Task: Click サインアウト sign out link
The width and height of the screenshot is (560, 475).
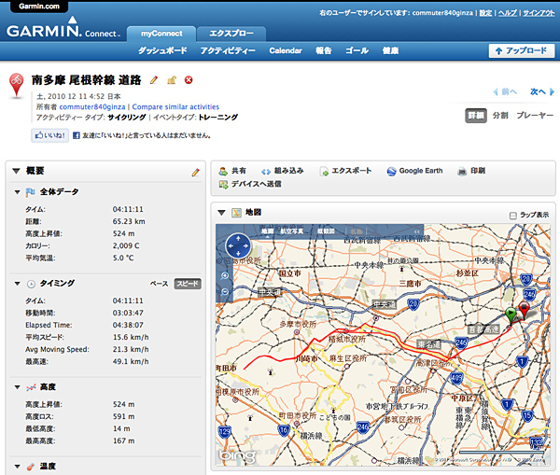Action: [x=539, y=13]
